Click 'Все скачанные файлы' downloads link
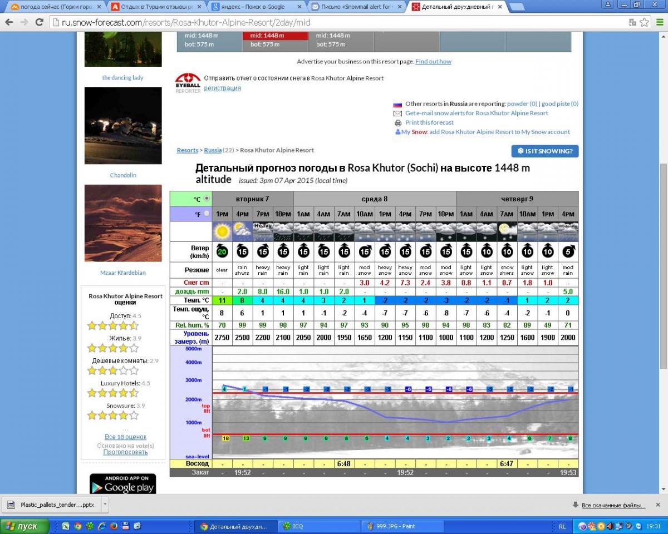This screenshot has width=668, height=534. 613,505
